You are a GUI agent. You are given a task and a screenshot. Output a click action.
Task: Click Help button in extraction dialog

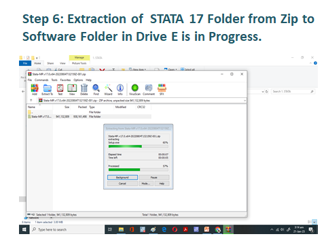pos(162,184)
